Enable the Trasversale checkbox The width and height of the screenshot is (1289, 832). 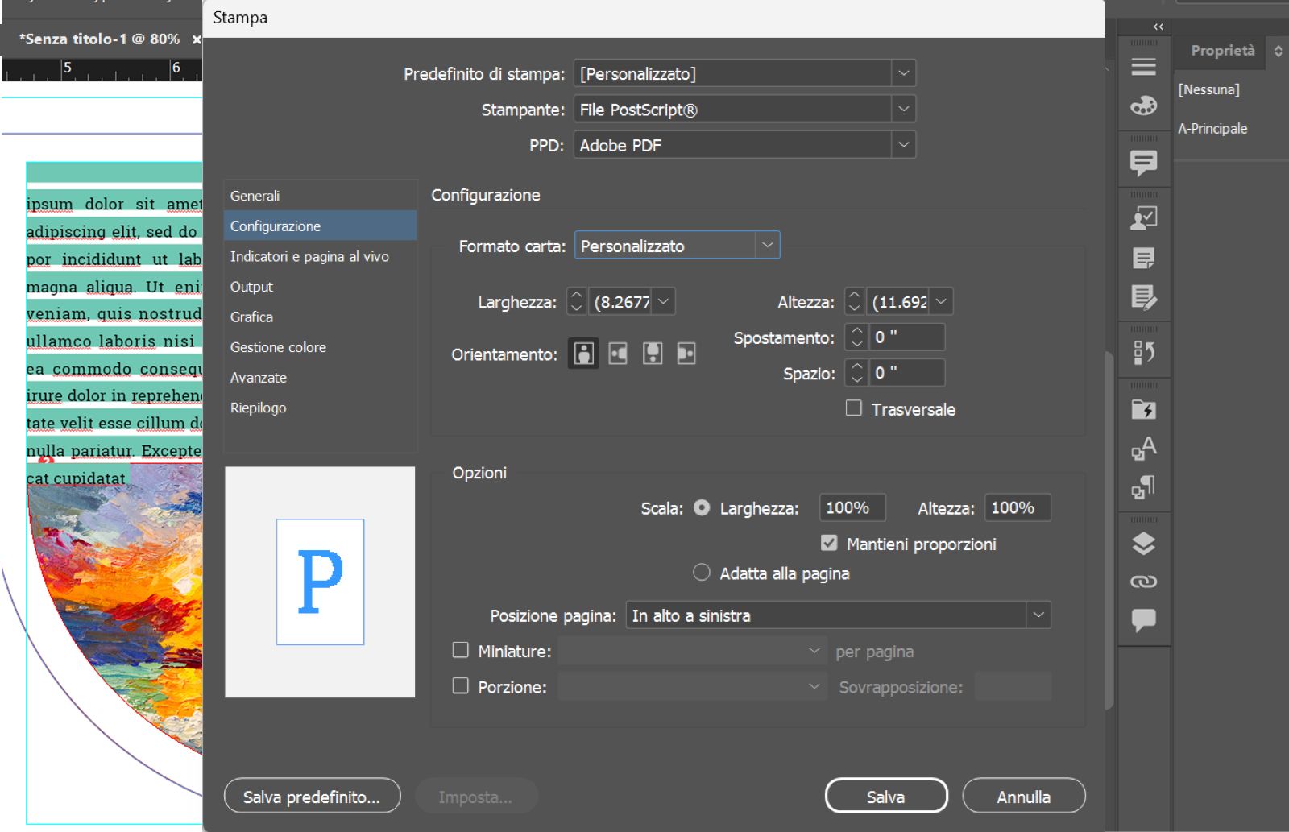(854, 408)
